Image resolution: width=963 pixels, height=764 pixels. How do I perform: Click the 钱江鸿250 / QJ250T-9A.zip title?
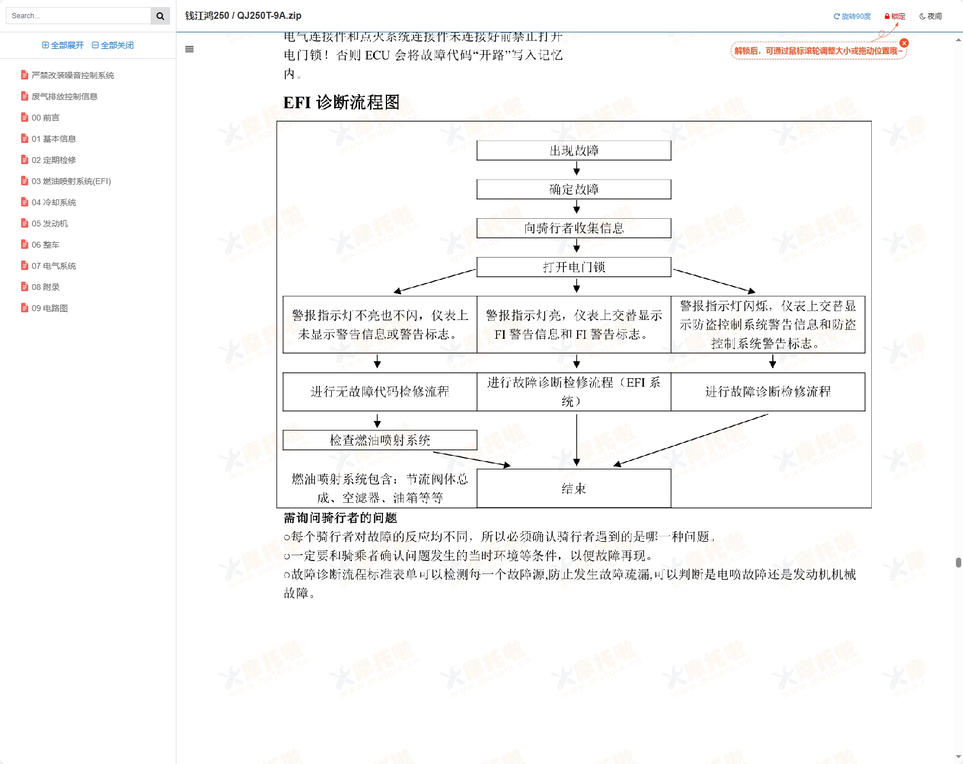tap(243, 16)
